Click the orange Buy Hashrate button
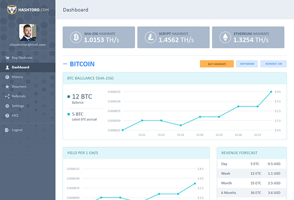The image size is (294, 200). pyautogui.click(x=217, y=64)
